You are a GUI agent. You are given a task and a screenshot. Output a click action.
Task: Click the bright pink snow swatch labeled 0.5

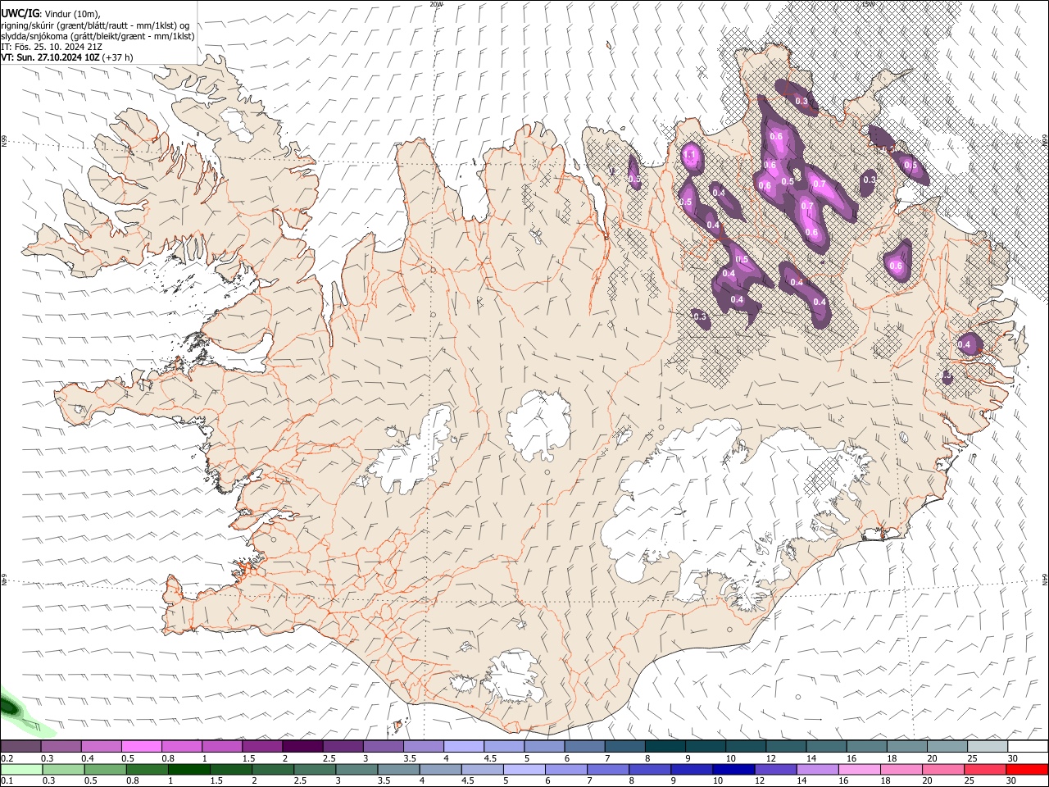click(x=141, y=746)
